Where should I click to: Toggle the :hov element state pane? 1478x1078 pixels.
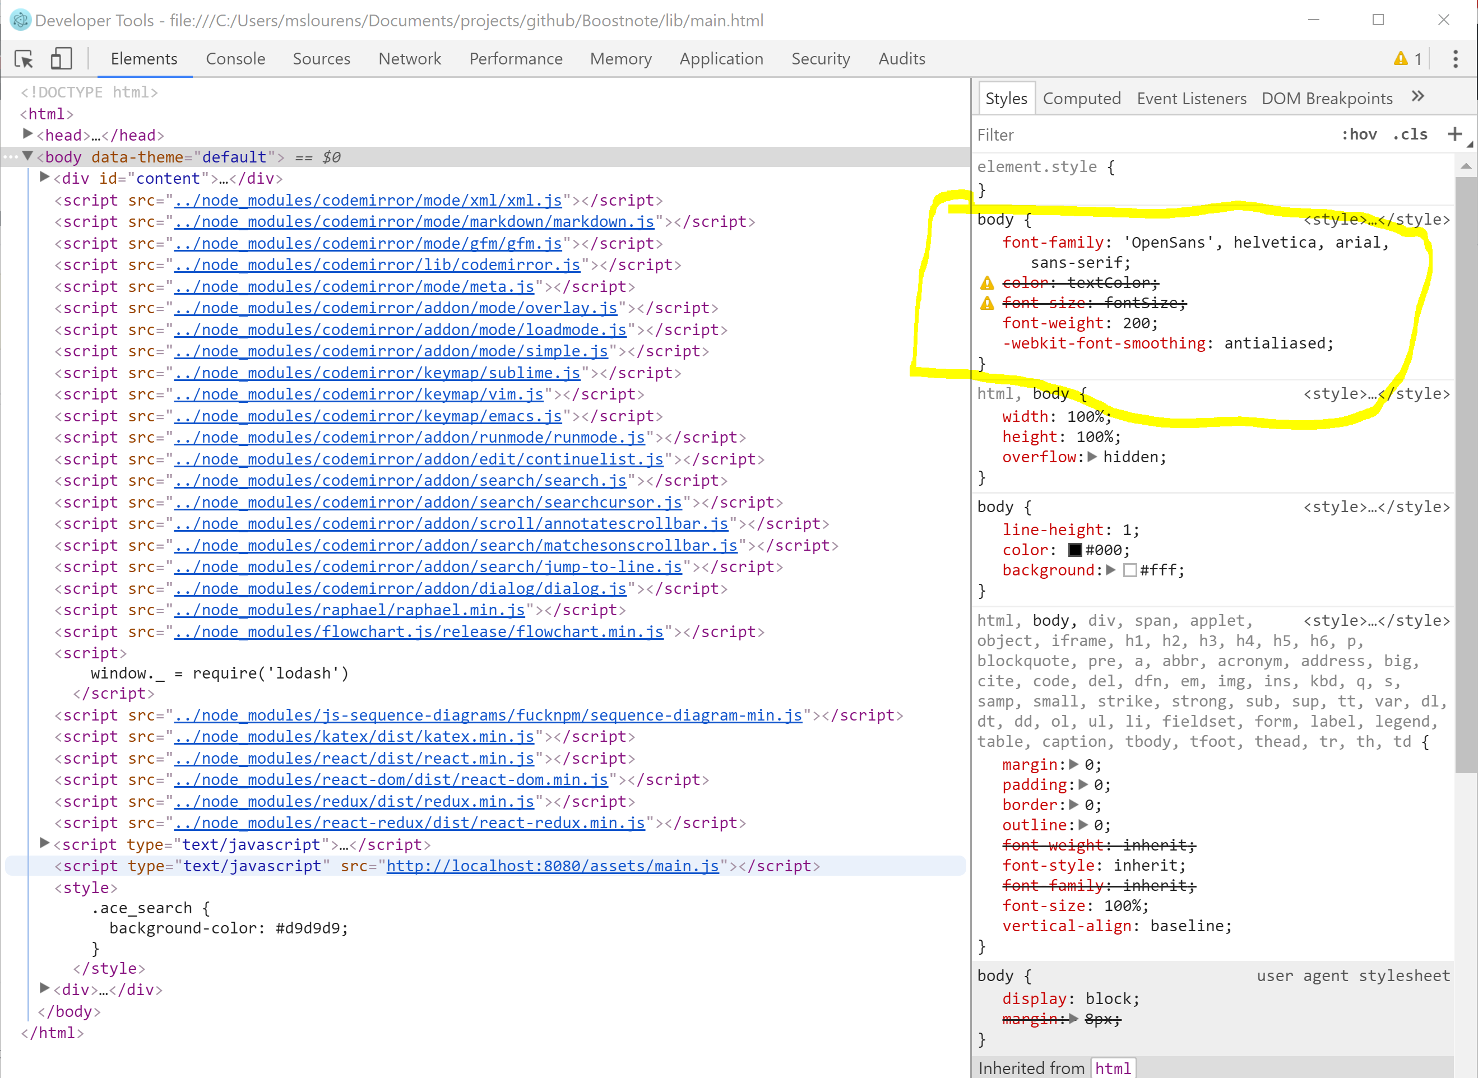pos(1359,134)
